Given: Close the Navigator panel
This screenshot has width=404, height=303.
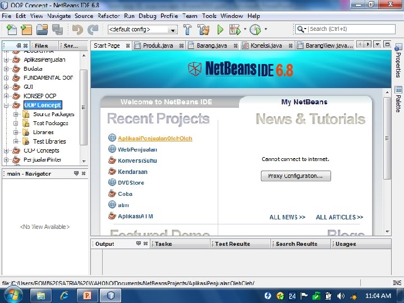Looking at the screenshot, I should point(84,173).
